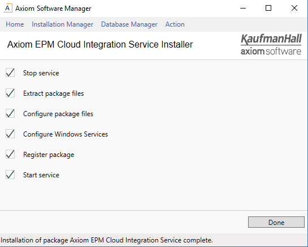Viewport: 308px width, 247px height.
Task: Open the Home menu
Action: (15, 24)
